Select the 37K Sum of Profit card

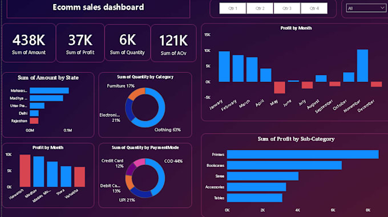[x=80, y=43]
